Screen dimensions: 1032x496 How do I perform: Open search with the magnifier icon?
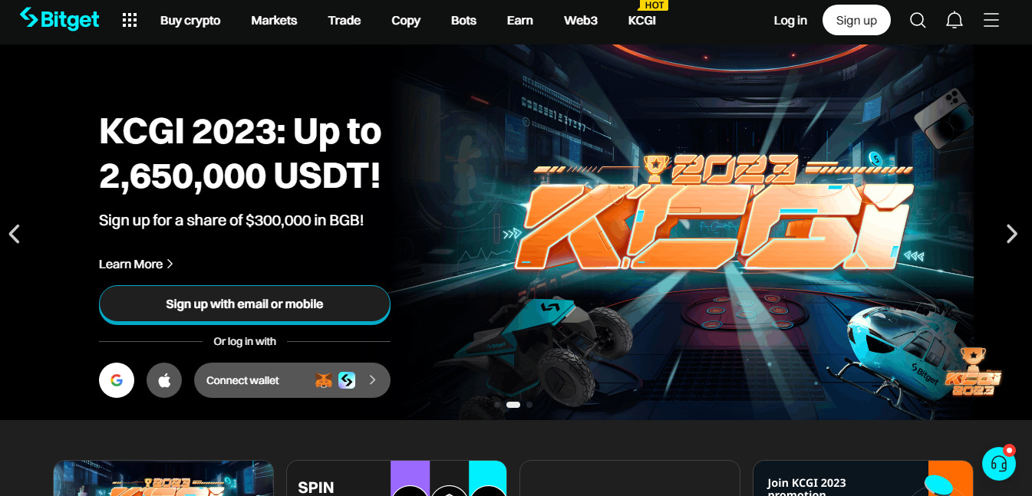click(x=918, y=21)
